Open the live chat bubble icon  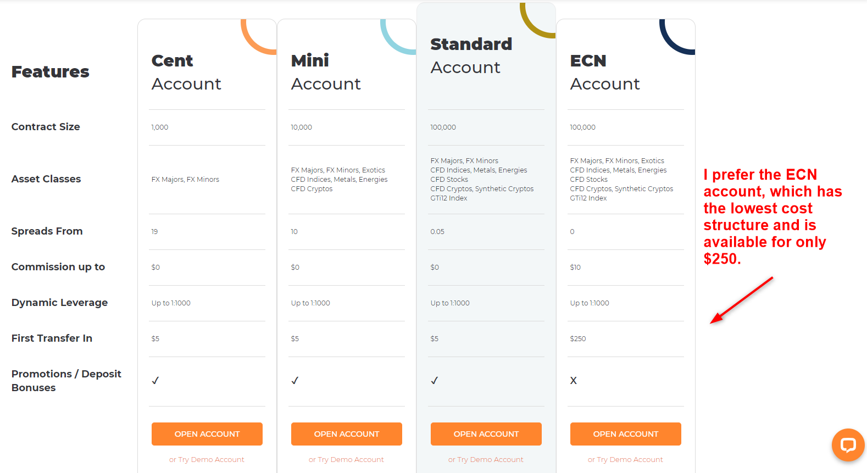click(848, 445)
